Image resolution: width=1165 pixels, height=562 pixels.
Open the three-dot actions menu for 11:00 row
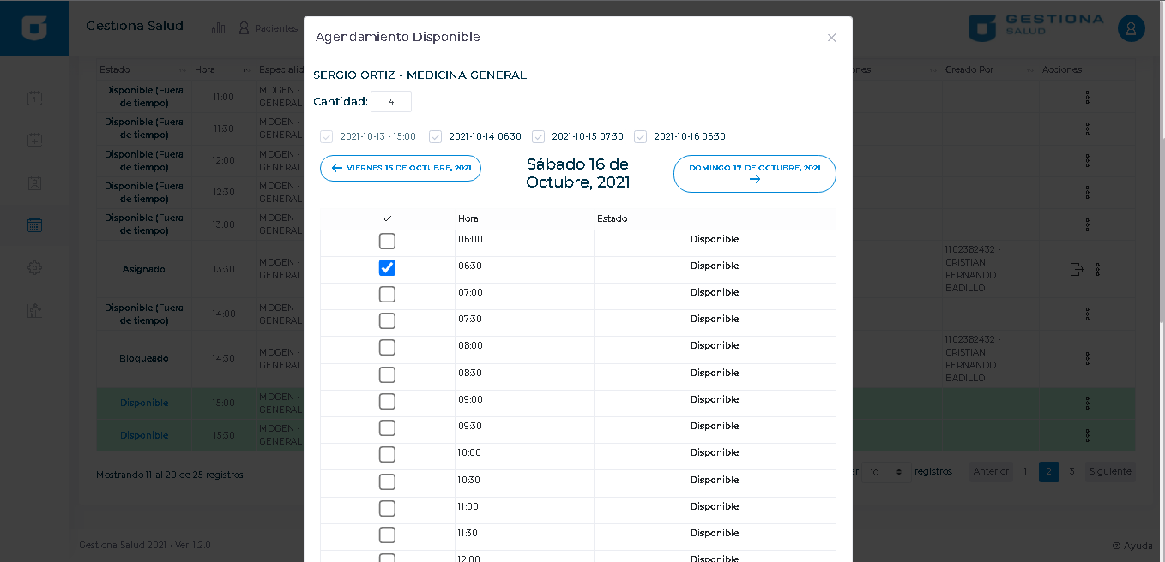point(1087,98)
